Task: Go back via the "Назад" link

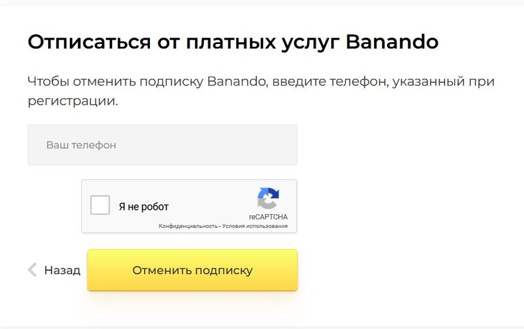Action: [62, 270]
